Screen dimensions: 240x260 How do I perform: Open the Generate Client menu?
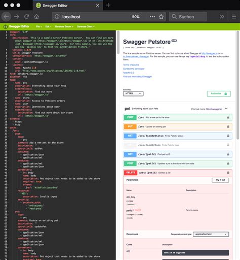pyautogui.click(x=86, y=26)
